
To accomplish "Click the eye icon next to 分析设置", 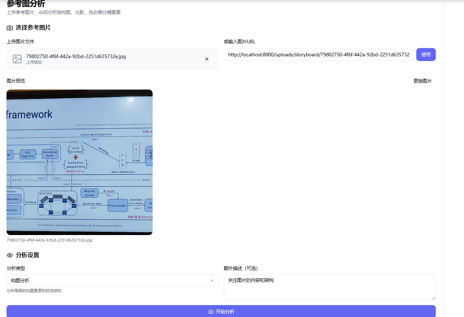I will 10,255.
